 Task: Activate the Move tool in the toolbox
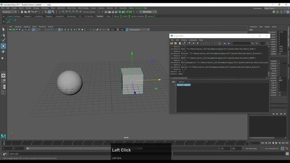(x=3, y=46)
